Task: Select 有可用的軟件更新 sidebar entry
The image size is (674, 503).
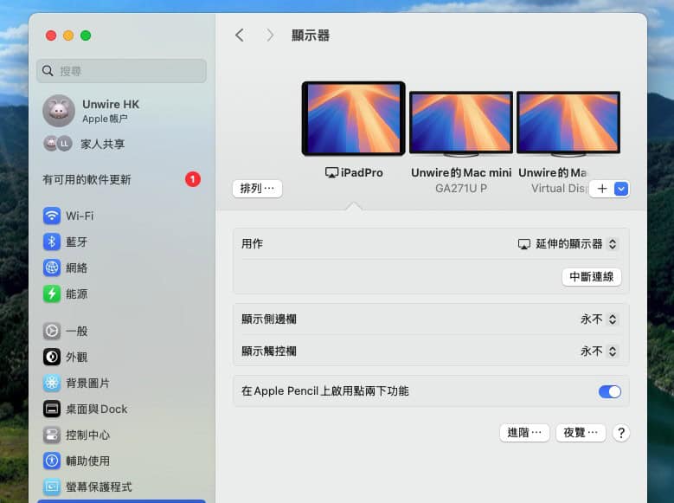Action: [x=121, y=179]
